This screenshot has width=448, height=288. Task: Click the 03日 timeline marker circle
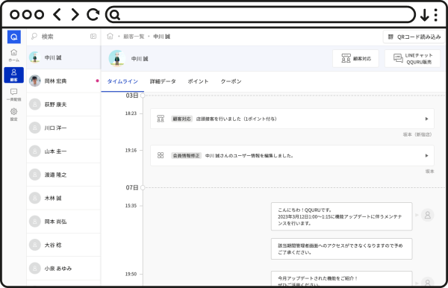tap(143, 96)
